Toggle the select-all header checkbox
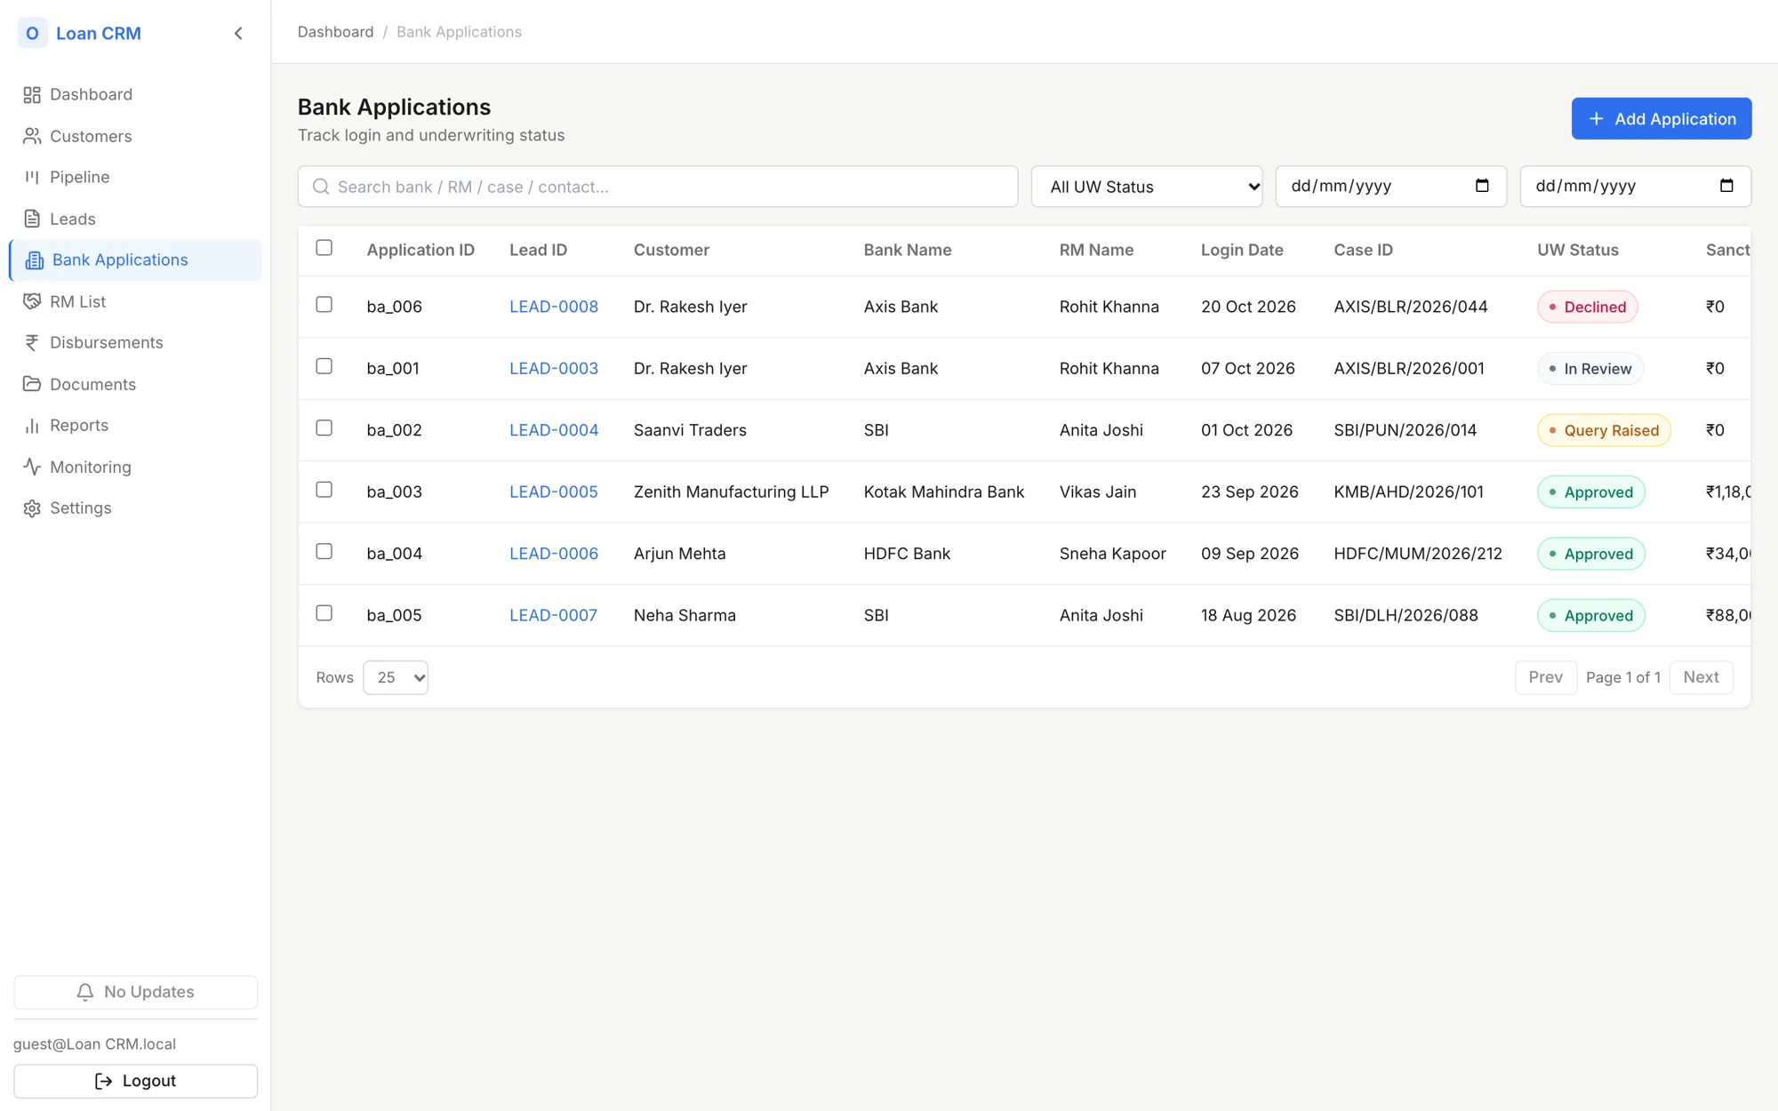The image size is (1778, 1111). (x=324, y=248)
